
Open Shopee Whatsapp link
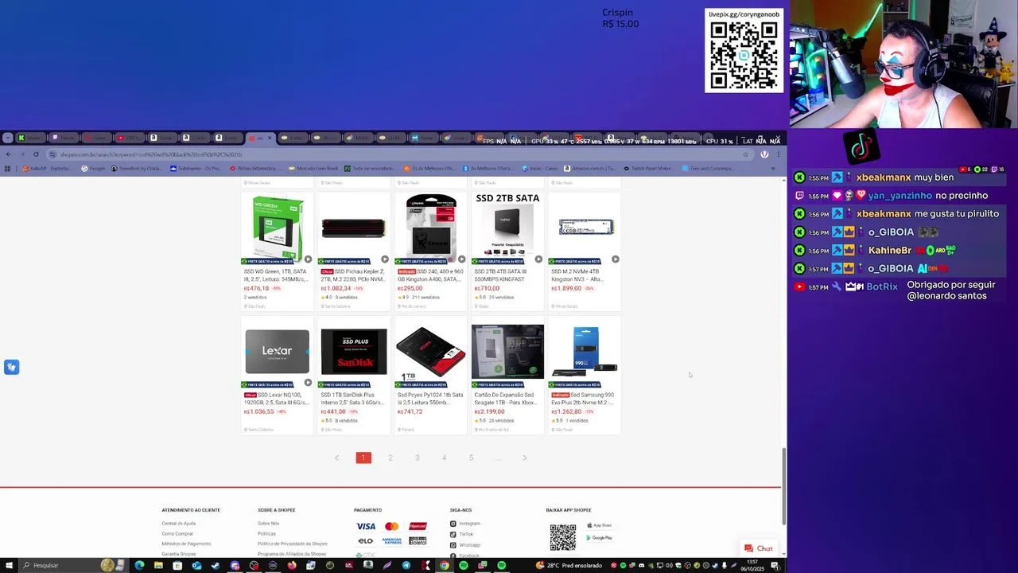point(465,544)
